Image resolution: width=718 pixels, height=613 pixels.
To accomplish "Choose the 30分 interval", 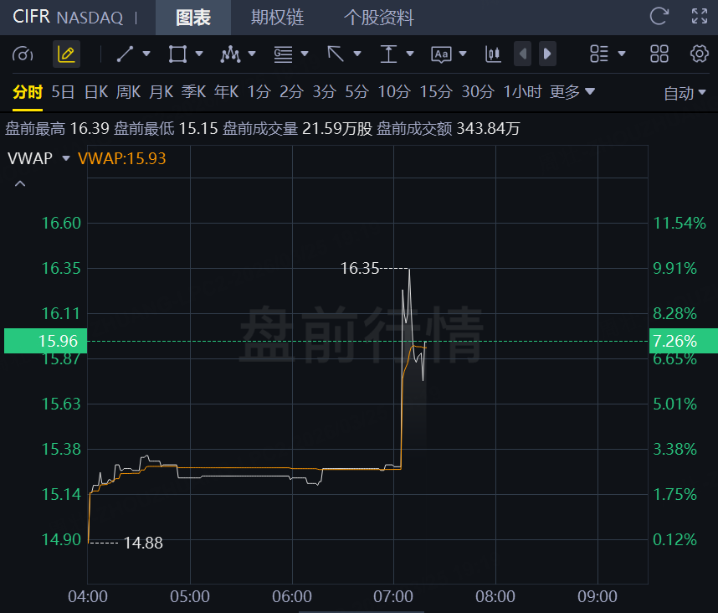I will click(478, 92).
